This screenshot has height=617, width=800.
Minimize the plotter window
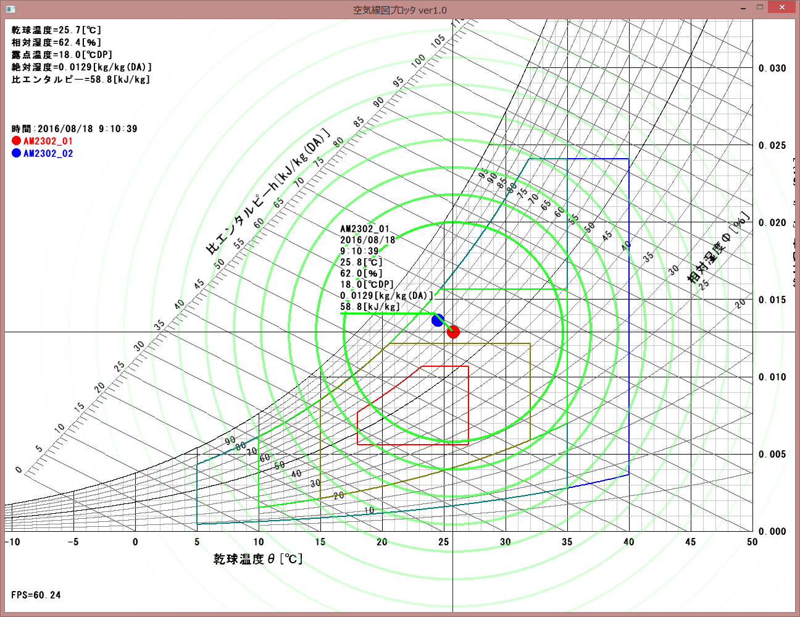[x=743, y=8]
